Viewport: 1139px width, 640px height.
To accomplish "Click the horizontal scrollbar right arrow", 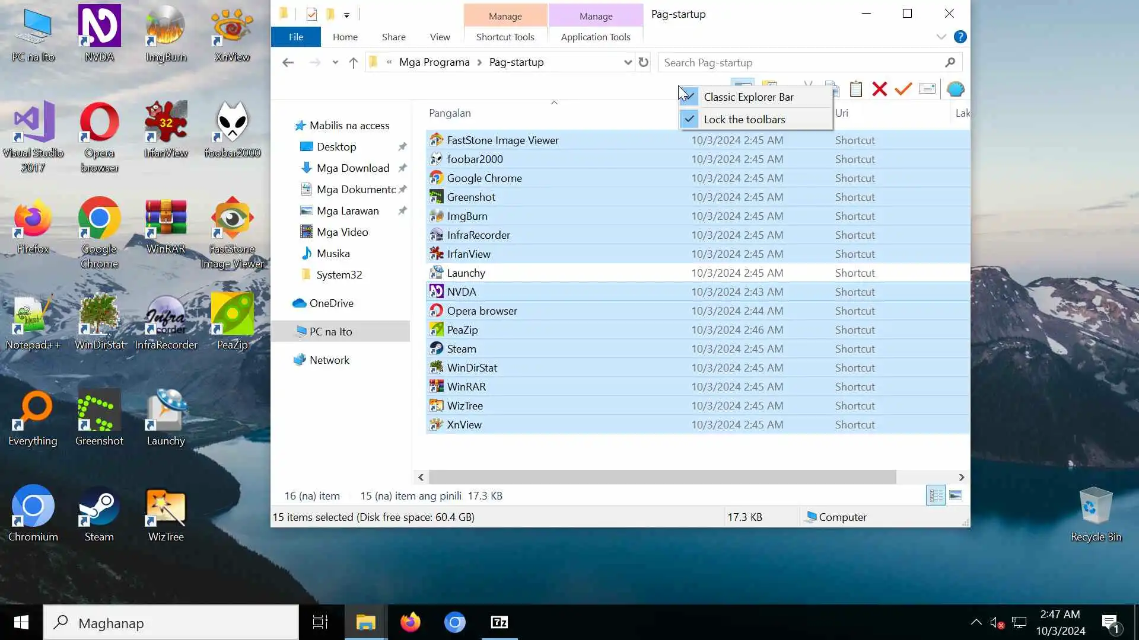I will (961, 477).
